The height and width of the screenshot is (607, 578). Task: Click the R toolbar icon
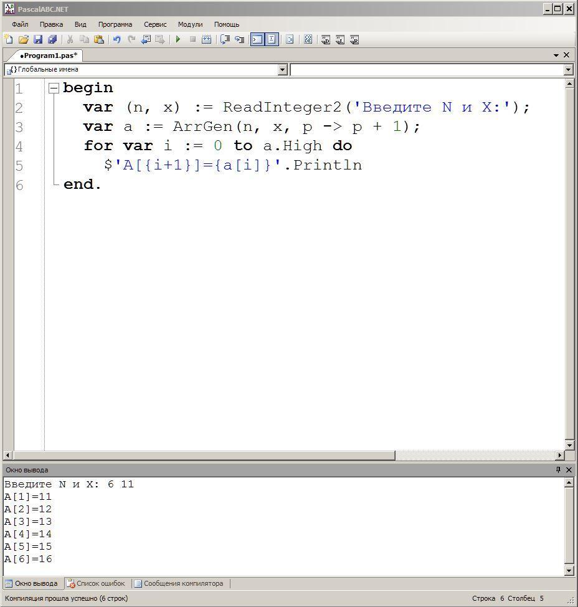pos(354,39)
